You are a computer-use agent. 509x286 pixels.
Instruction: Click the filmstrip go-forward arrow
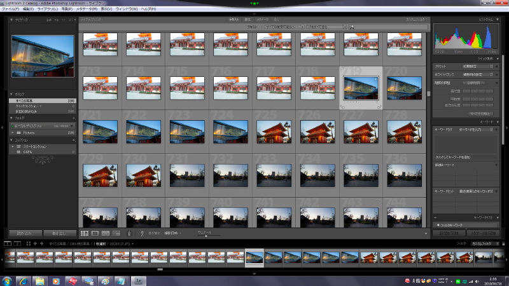click(x=42, y=243)
